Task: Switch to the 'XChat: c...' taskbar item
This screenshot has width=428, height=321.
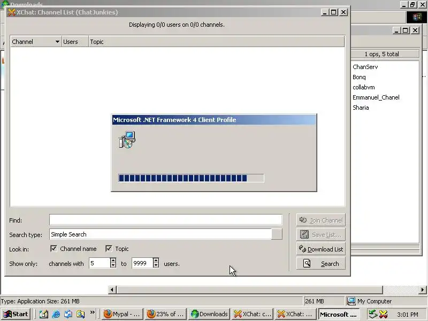Action: [253, 314]
